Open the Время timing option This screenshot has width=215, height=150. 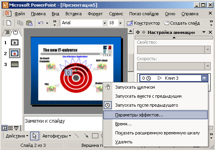click(155, 124)
